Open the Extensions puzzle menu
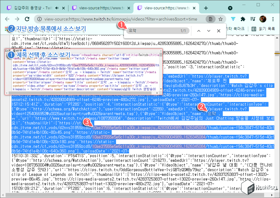Screen dimensions: 280x198 (x=243, y=19)
